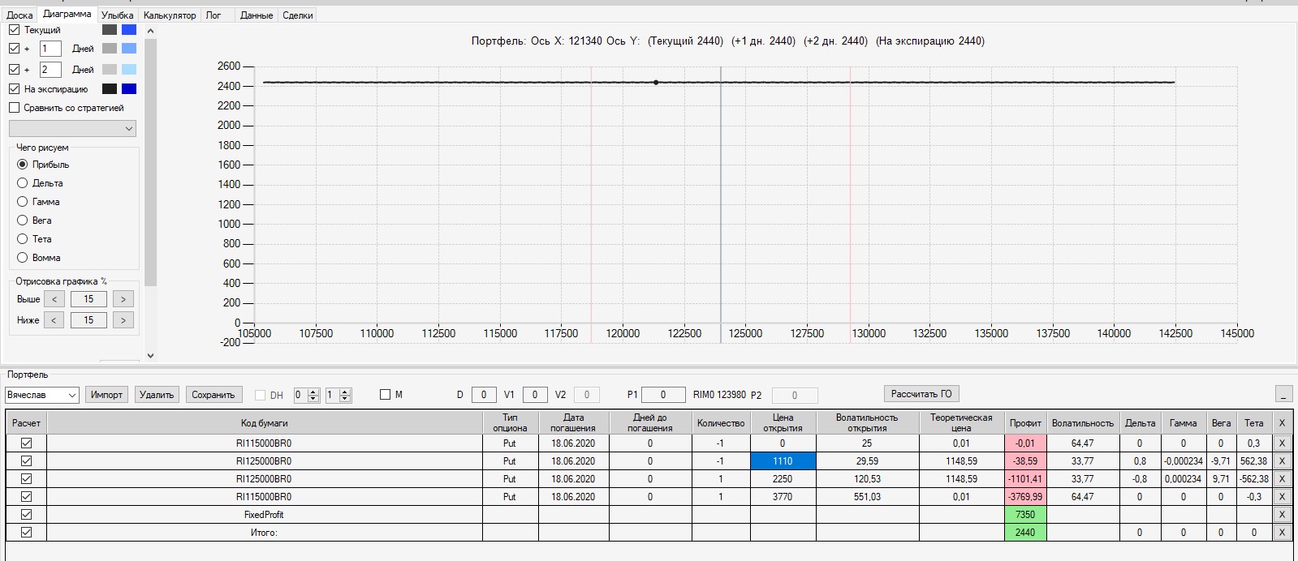
Task: Select the Вомма radio button
Action: click(23, 258)
